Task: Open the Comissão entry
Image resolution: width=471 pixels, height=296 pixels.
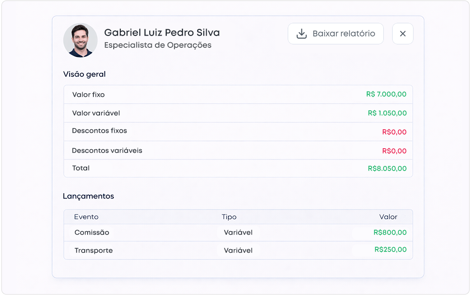Action: pyautogui.click(x=92, y=233)
